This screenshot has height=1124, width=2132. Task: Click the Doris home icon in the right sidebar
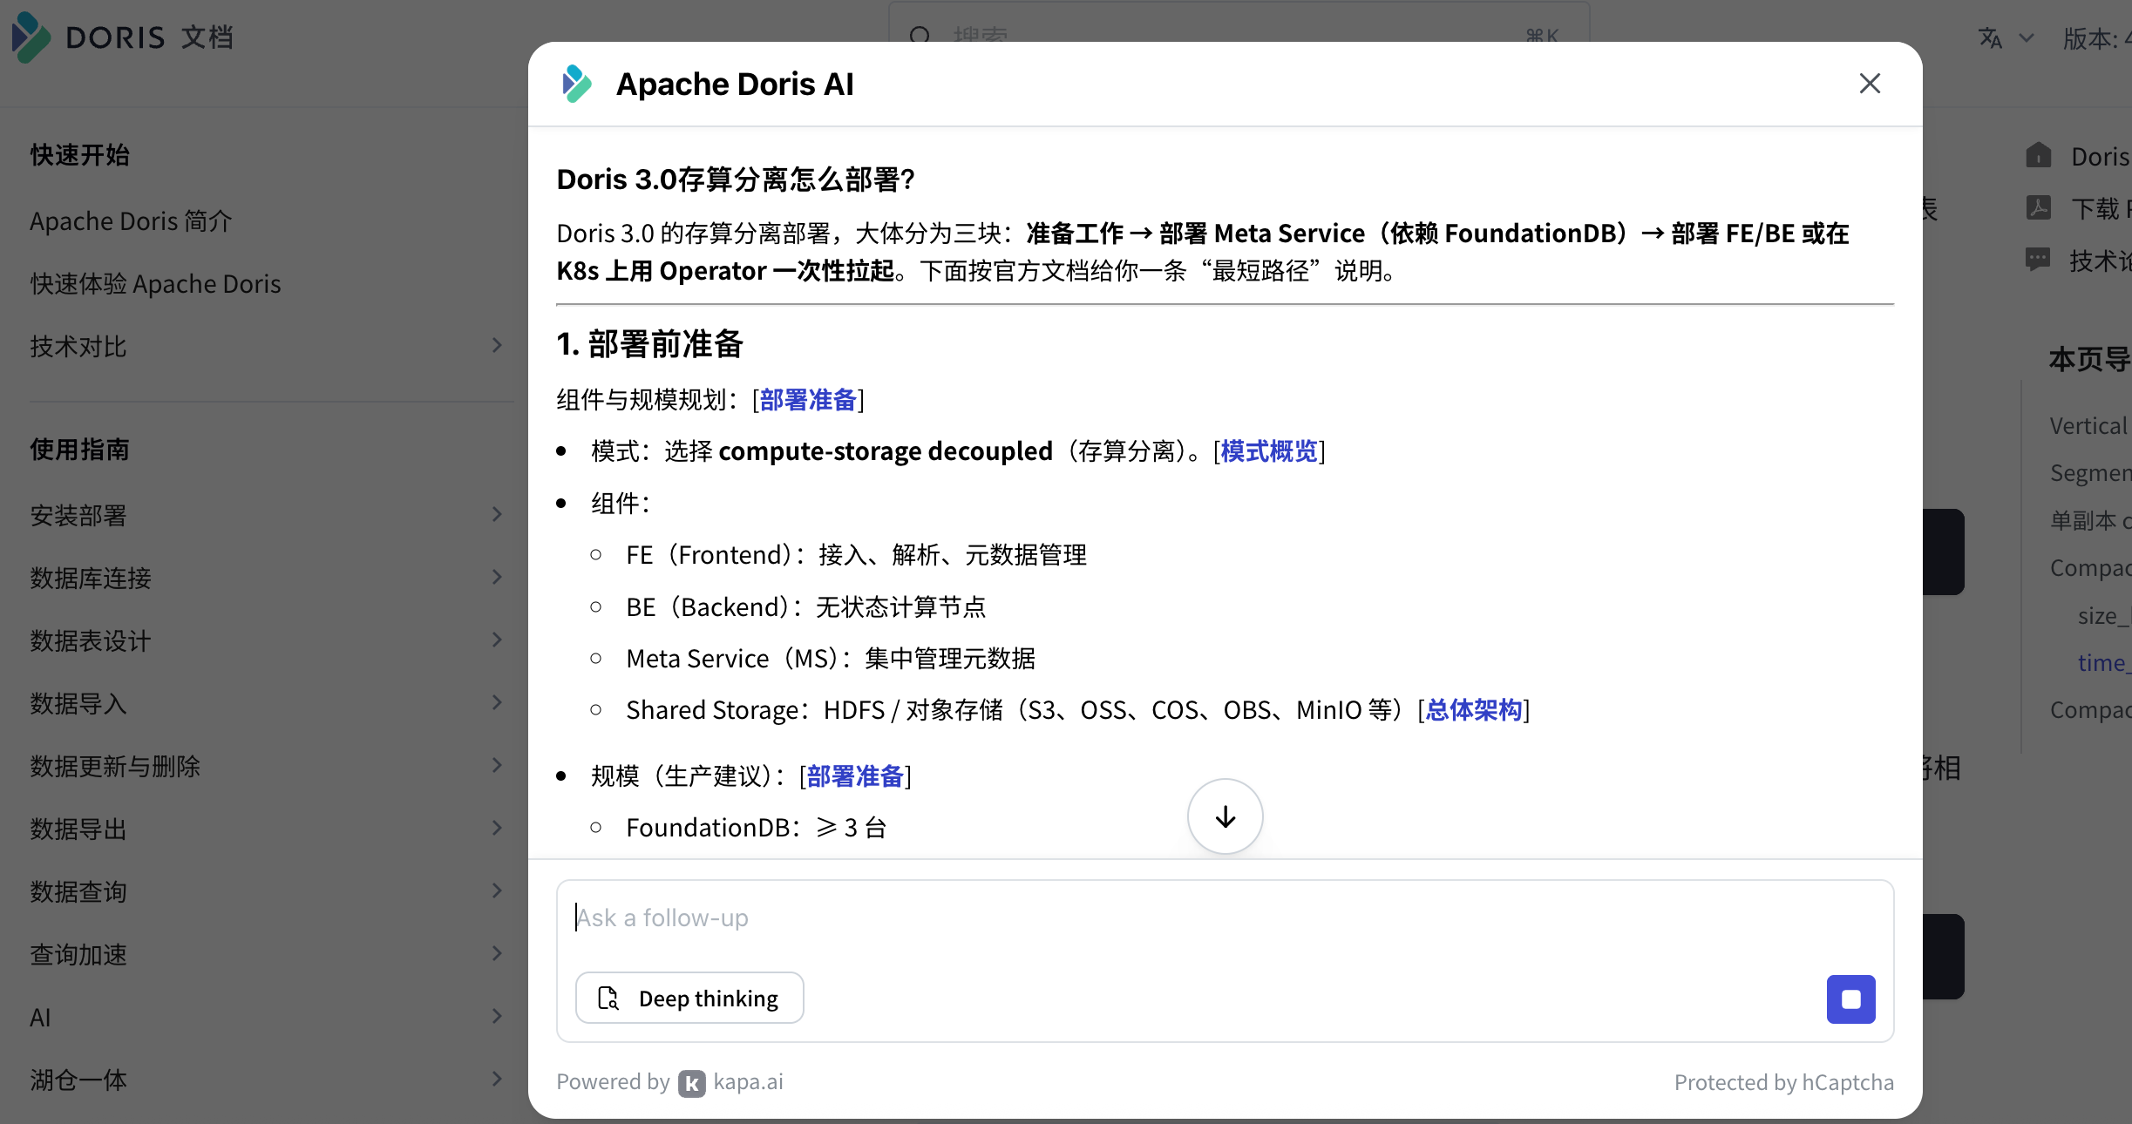pos(2039,156)
